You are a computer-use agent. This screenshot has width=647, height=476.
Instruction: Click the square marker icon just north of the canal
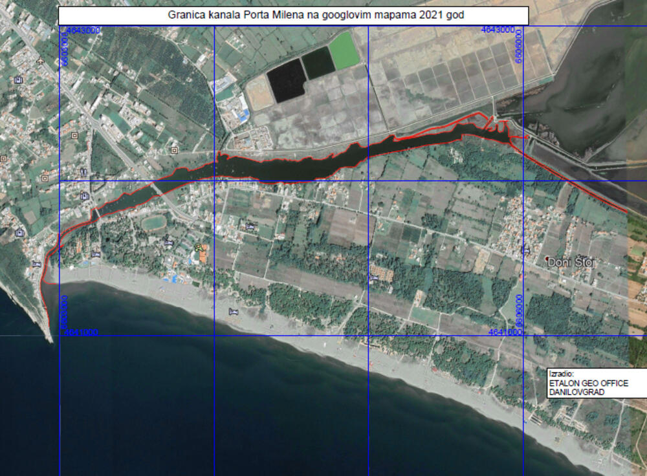(x=174, y=150)
